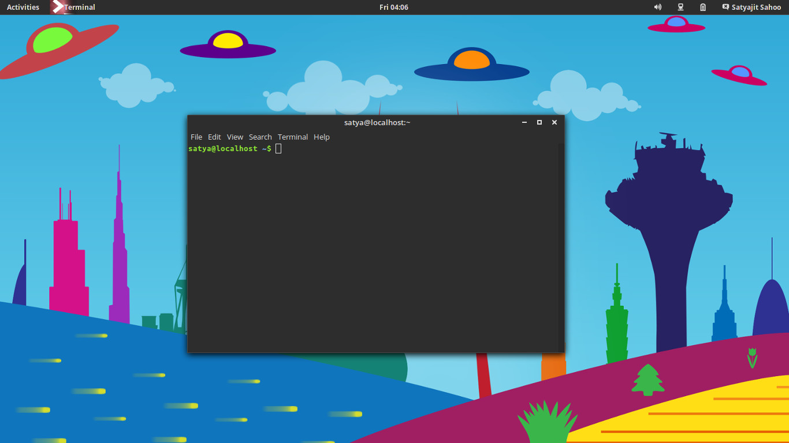
Task: Open the Terminal menu in the menu bar
Action: point(292,137)
